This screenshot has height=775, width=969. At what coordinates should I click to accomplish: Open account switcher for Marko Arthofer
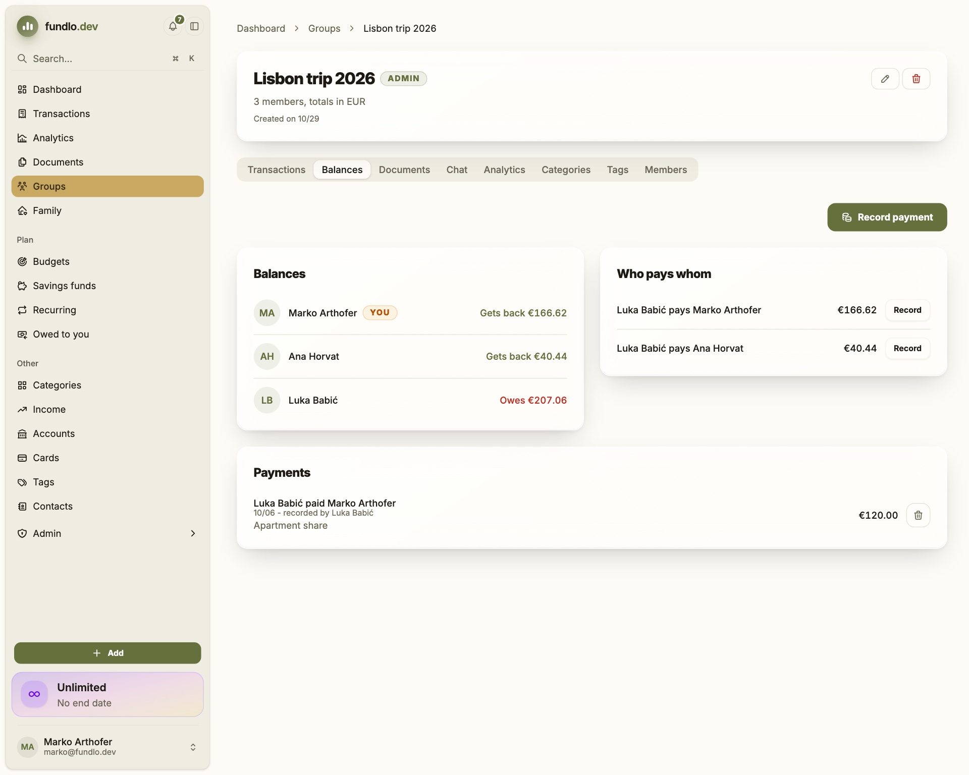(x=107, y=747)
